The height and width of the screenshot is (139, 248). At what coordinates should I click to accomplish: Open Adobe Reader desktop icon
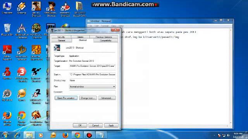pos(7,53)
